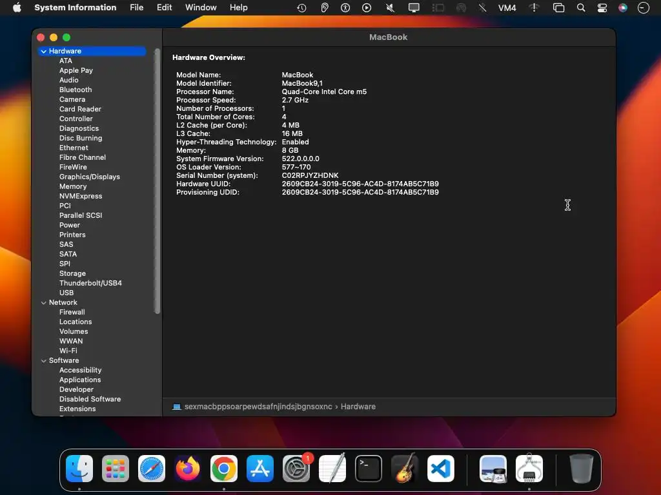Click the muted sound menu bar icon

point(391,8)
